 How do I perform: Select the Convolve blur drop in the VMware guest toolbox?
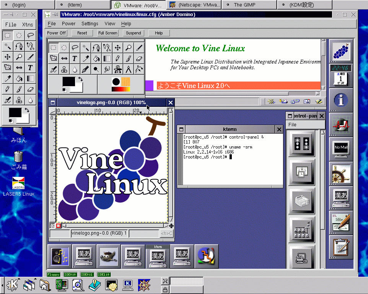click(75, 69)
